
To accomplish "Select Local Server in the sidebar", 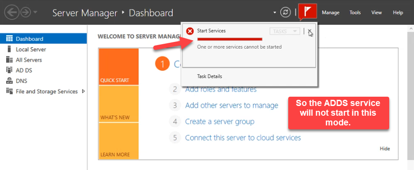I will coord(43,49).
